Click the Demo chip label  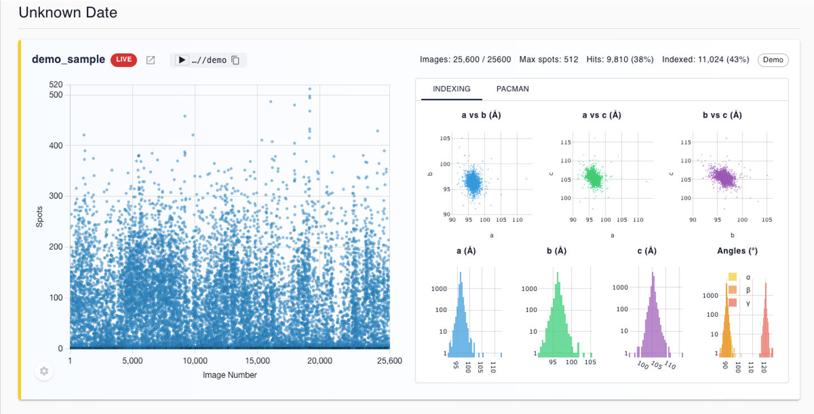(x=773, y=59)
